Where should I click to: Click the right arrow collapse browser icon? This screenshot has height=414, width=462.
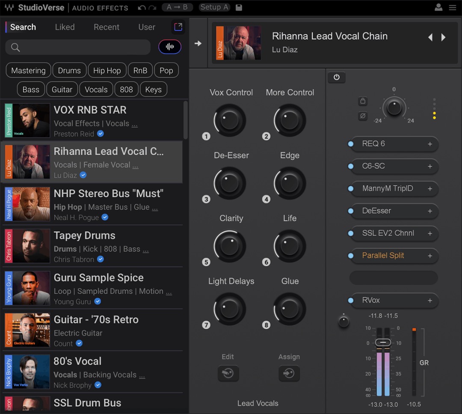[198, 43]
